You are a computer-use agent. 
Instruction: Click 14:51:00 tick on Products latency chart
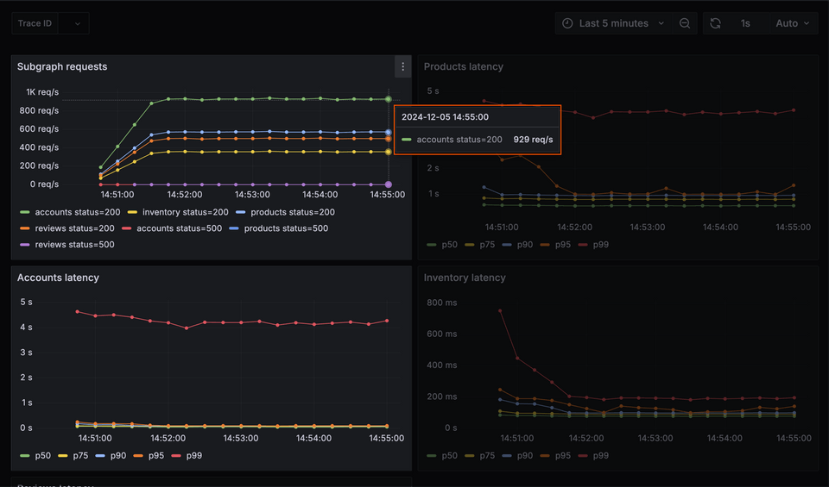tap(502, 227)
